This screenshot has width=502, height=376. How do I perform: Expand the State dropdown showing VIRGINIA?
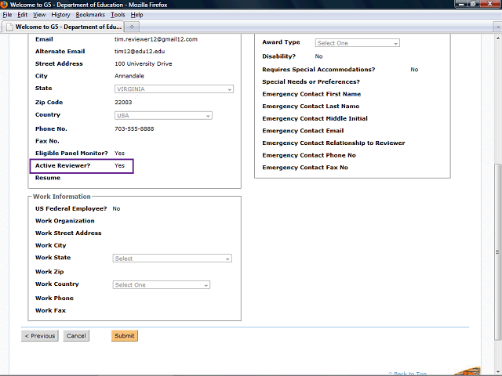(x=173, y=89)
